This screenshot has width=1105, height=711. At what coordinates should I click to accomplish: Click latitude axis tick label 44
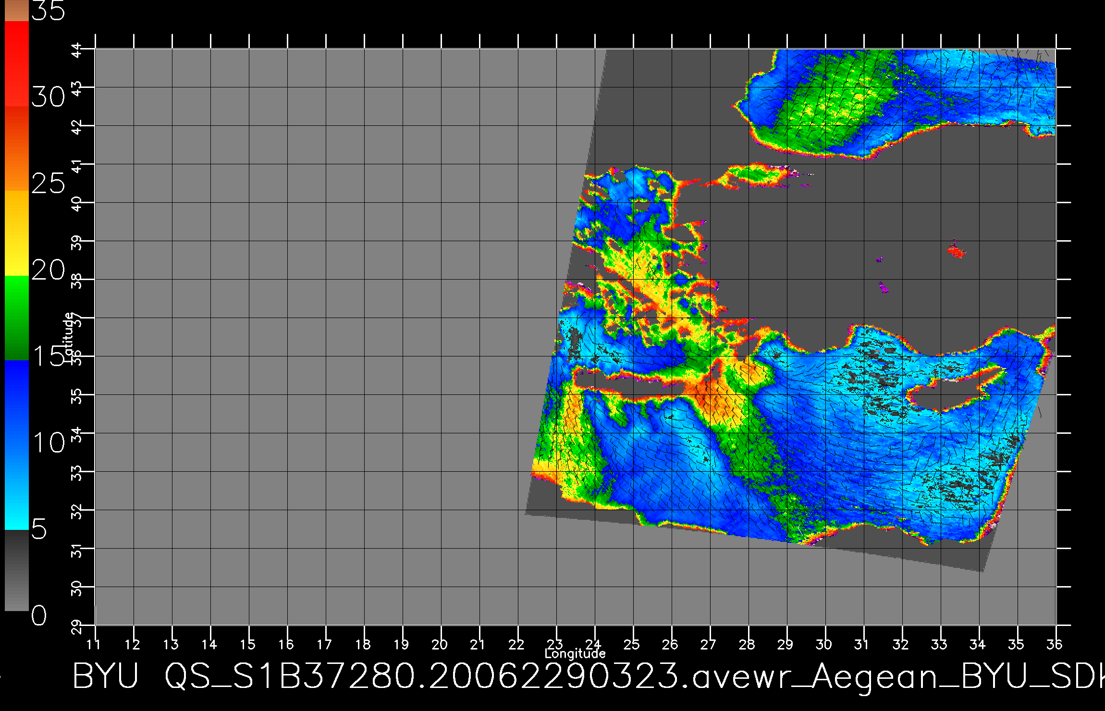click(x=77, y=50)
